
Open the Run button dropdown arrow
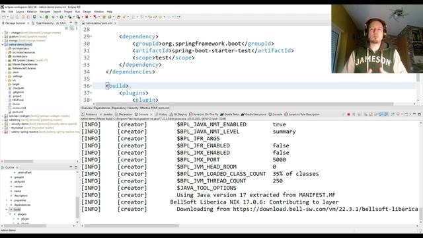[x=65, y=17]
